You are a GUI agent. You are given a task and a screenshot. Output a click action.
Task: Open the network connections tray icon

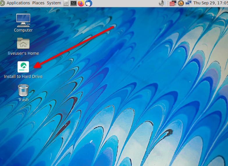coord(188,3)
